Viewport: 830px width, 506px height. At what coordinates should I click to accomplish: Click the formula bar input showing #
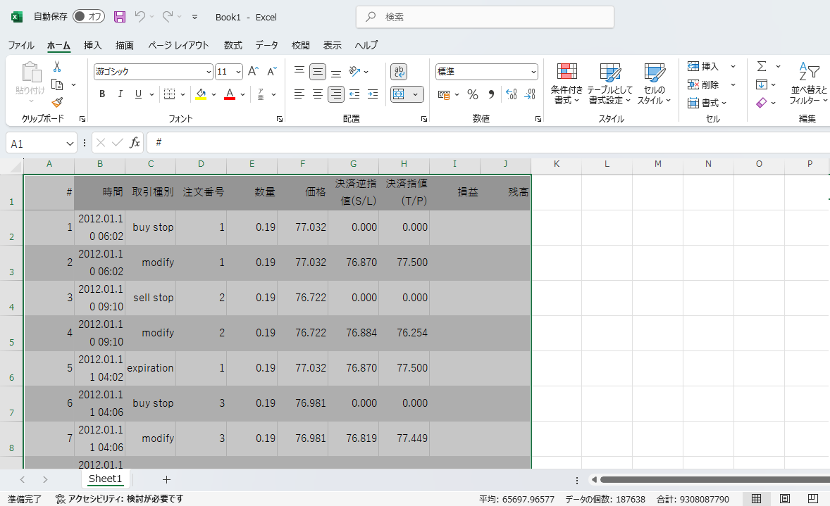click(x=488, y=143)
